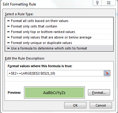The height and width of the screenshot is (113, 118).
Task: Click arrow bullet beside 'unique or duplicate values'
Action: click(9, 43)
